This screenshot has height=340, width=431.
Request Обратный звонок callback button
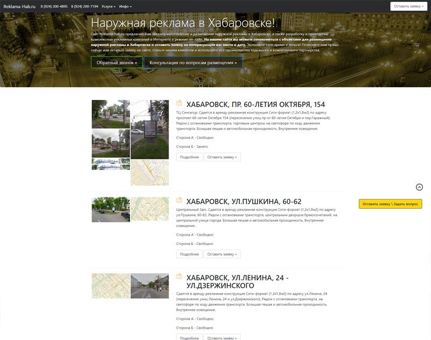117,62
